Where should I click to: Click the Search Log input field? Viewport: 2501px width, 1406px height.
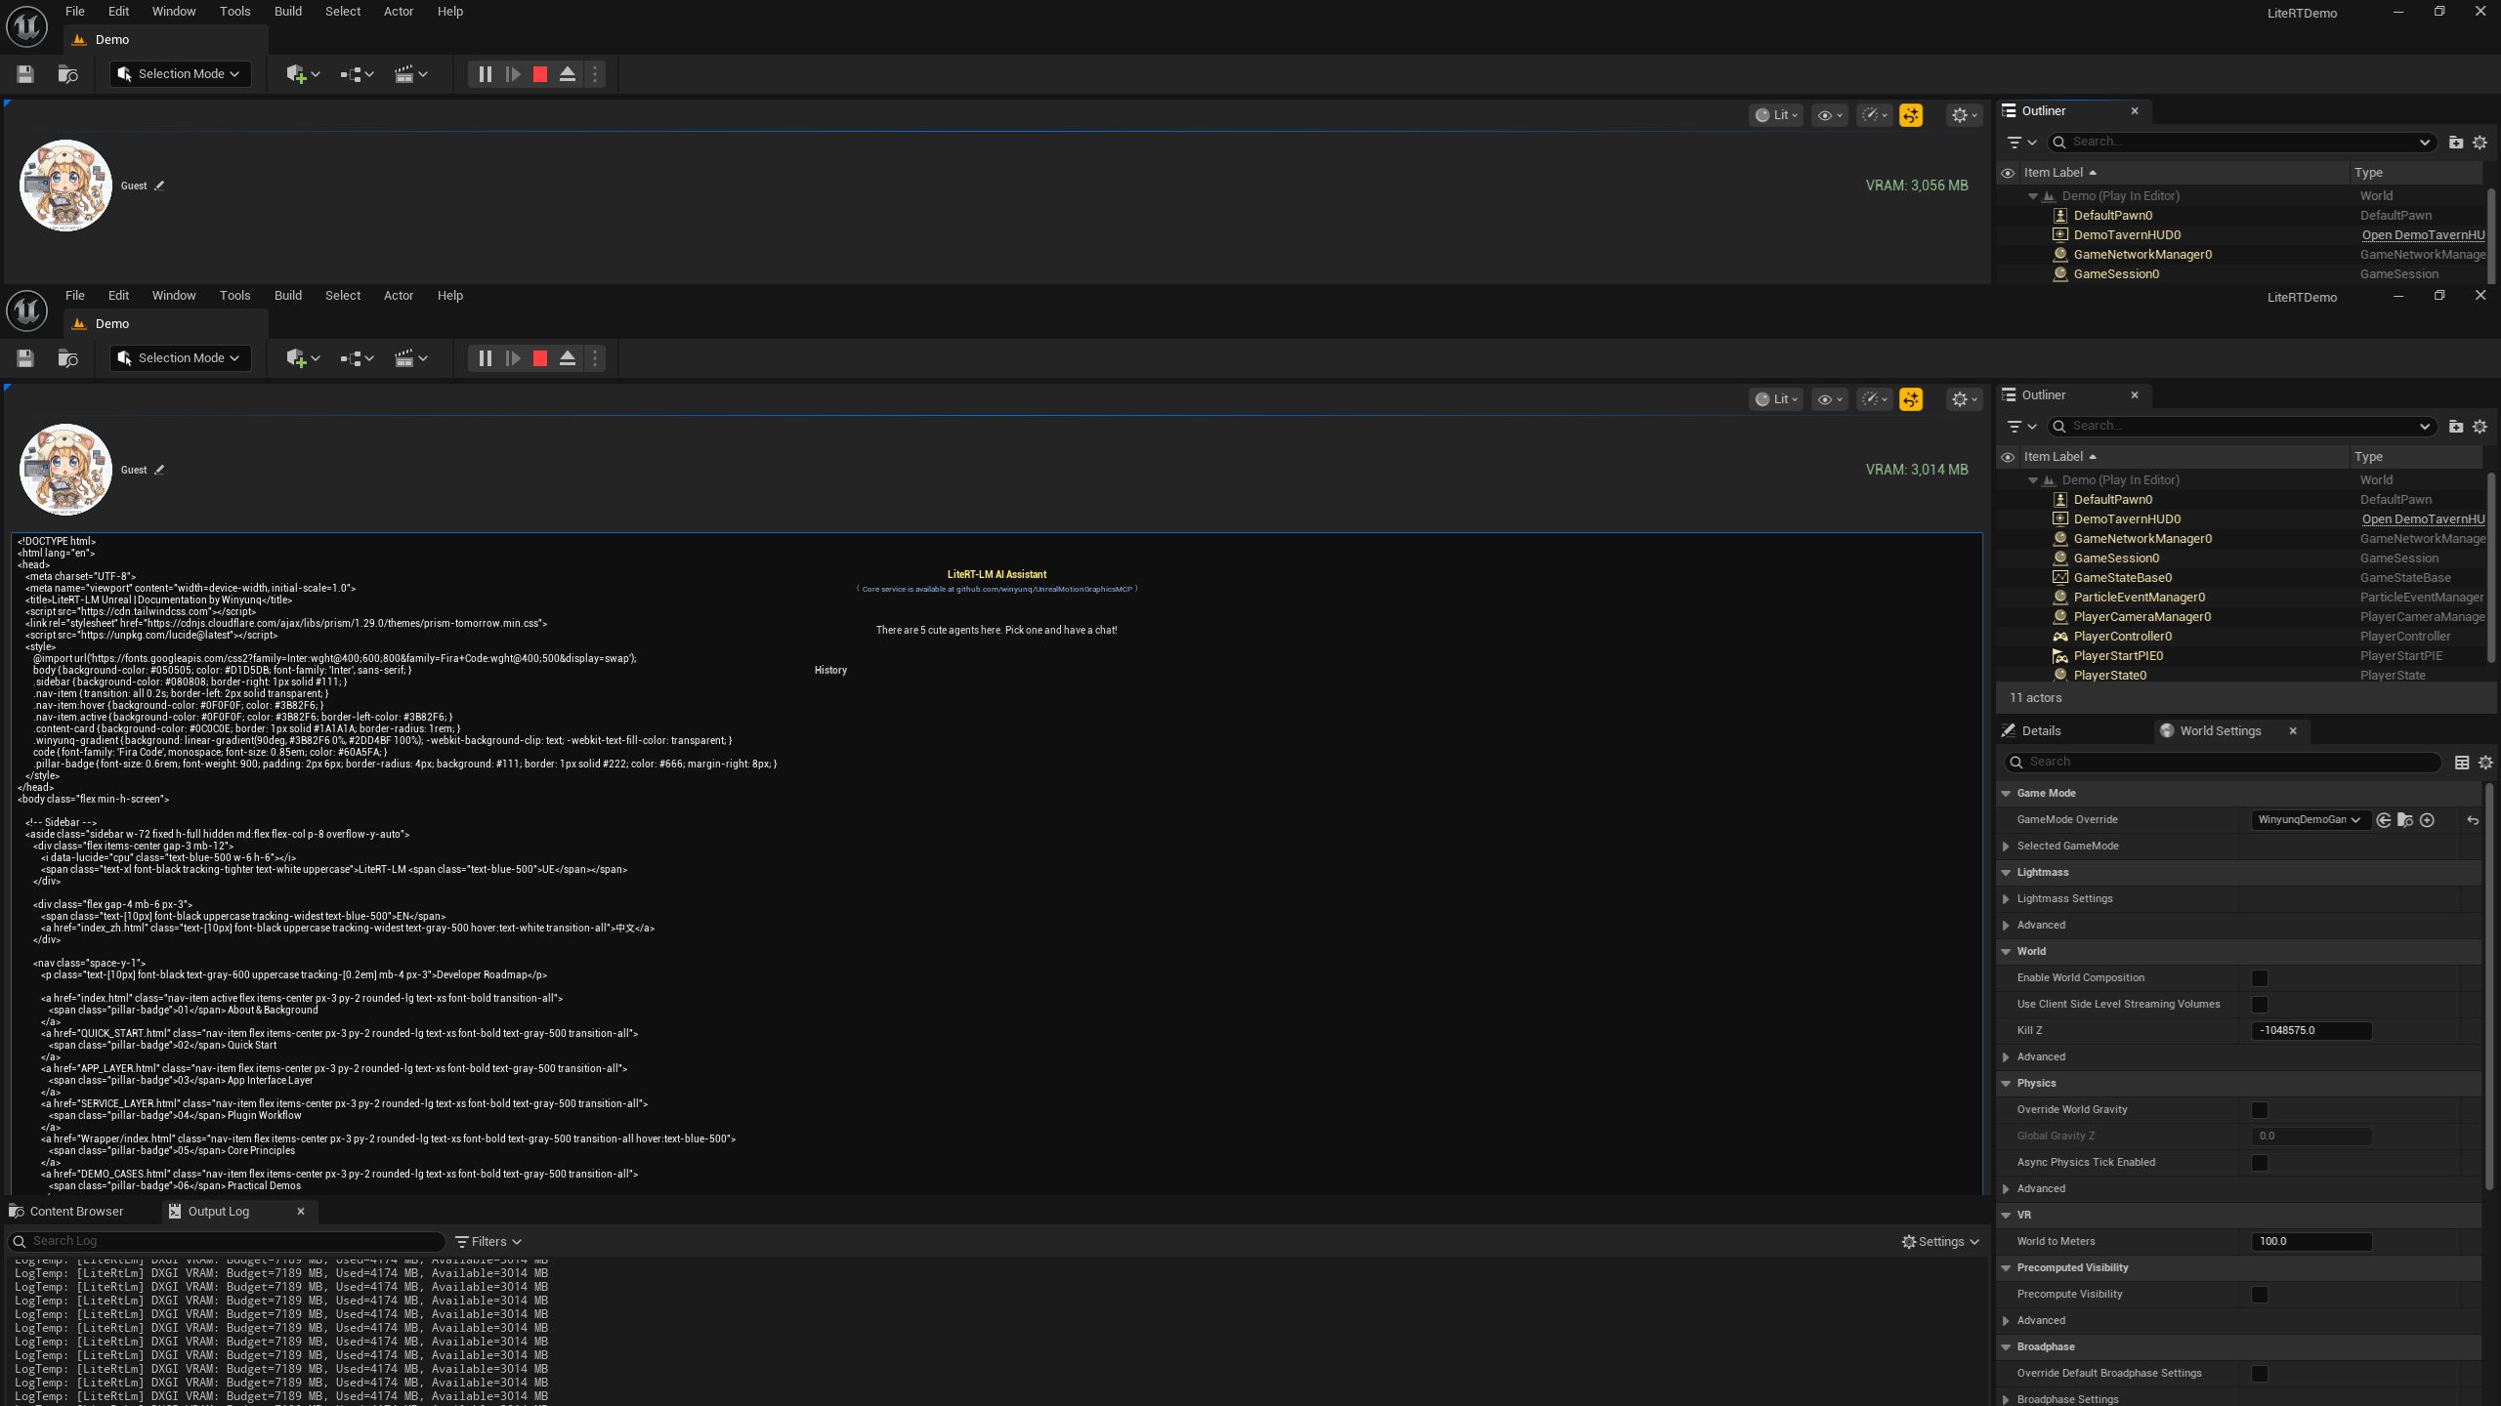[x=227, y=1242]
